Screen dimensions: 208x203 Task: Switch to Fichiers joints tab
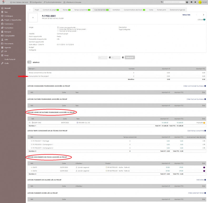(161, 10)
